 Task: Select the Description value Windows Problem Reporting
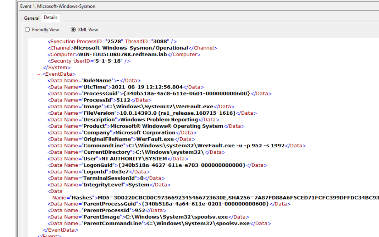click(159, 119)
